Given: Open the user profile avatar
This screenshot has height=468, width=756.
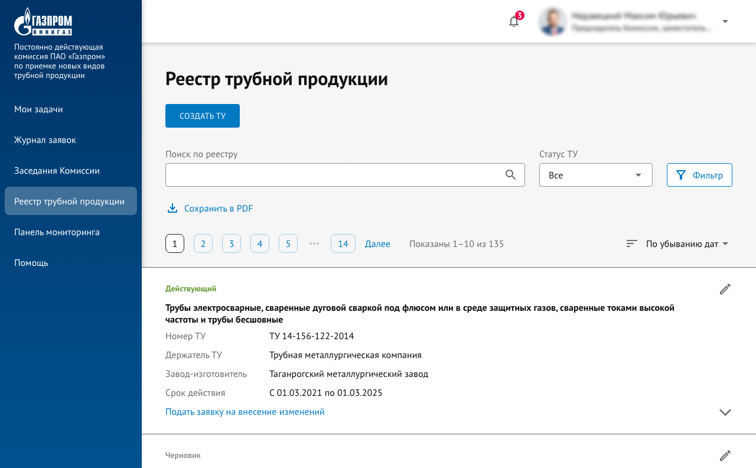Looking at the screenshot, I should pyautogui.click(x=553, y=22).
